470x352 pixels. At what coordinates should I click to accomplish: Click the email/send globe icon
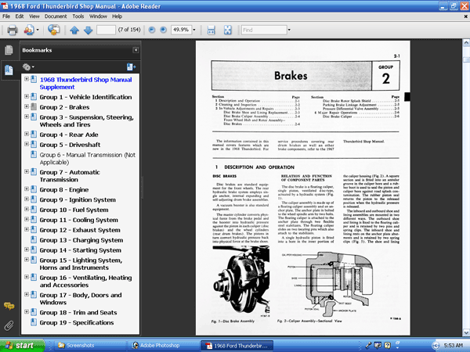tap(53, 30)
